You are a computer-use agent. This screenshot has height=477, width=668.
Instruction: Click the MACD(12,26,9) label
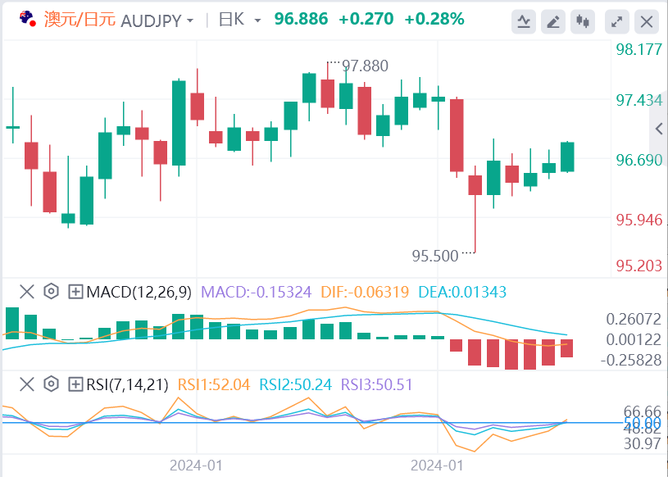click(139, 292)
